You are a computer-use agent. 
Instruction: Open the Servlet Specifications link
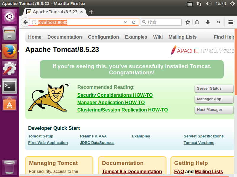204,136
